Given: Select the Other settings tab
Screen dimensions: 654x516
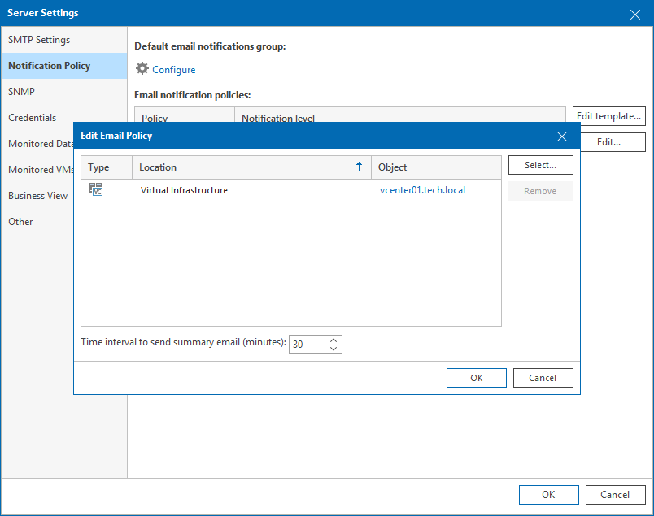Looking at the screenshot, I should [21, 222].
